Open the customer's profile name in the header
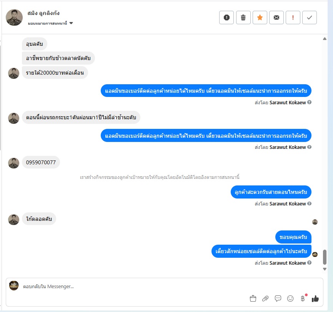Screen dimensions: 333x312 43,13
